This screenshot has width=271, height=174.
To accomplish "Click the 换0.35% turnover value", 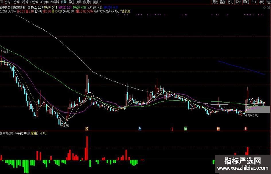I will (x=100, y=11).
